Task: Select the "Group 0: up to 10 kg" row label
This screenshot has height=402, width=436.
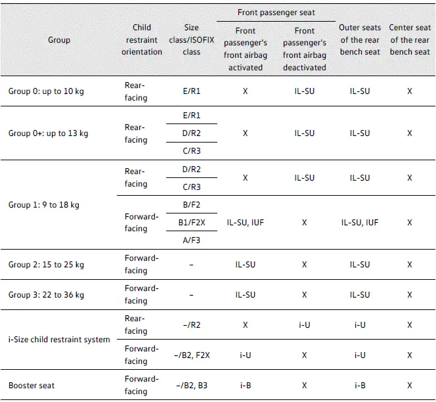Action: pyautogui.click(x=45, y=91)
